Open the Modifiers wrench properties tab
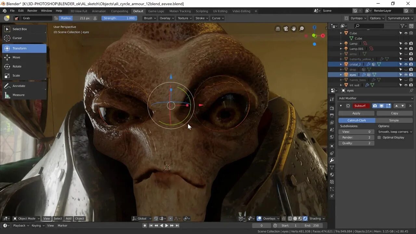The image size is (416, 234). [332, 160]
